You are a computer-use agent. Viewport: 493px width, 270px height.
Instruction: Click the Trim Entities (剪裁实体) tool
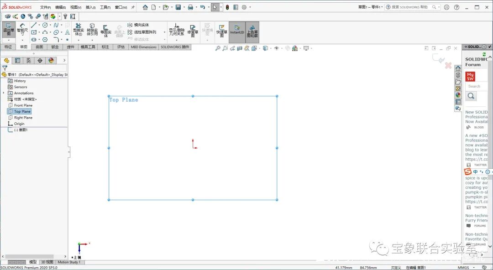pos(79,30)
